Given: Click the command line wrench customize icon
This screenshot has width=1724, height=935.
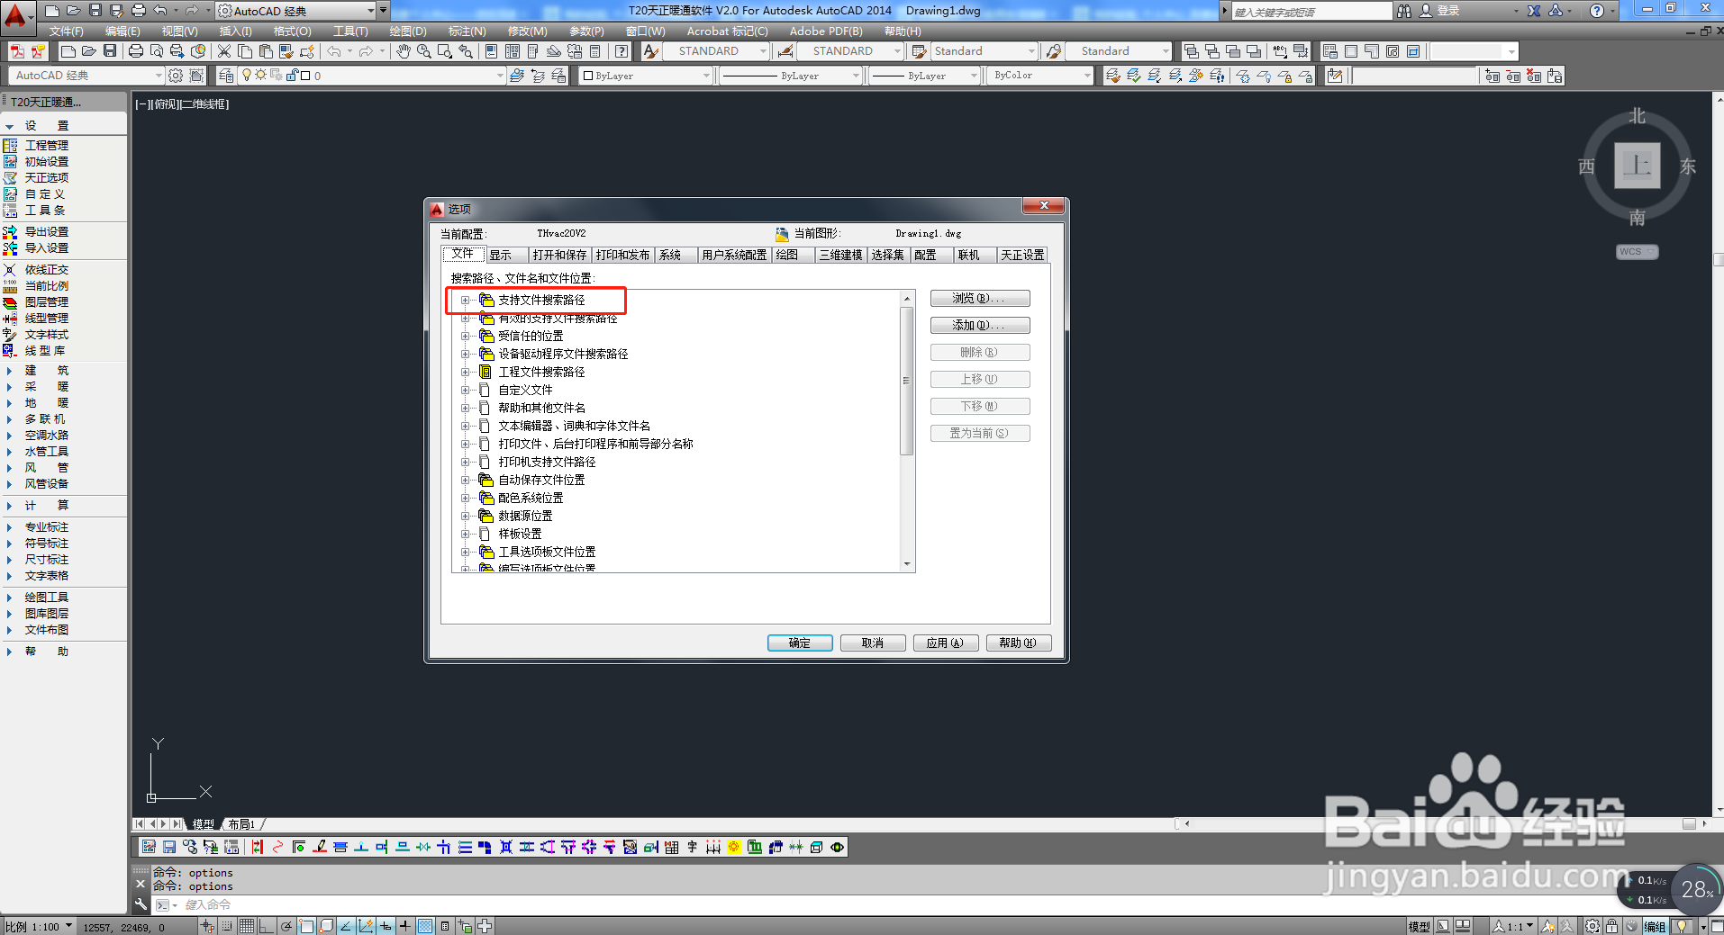Looking at the screenshot, I should click(141, 904).
